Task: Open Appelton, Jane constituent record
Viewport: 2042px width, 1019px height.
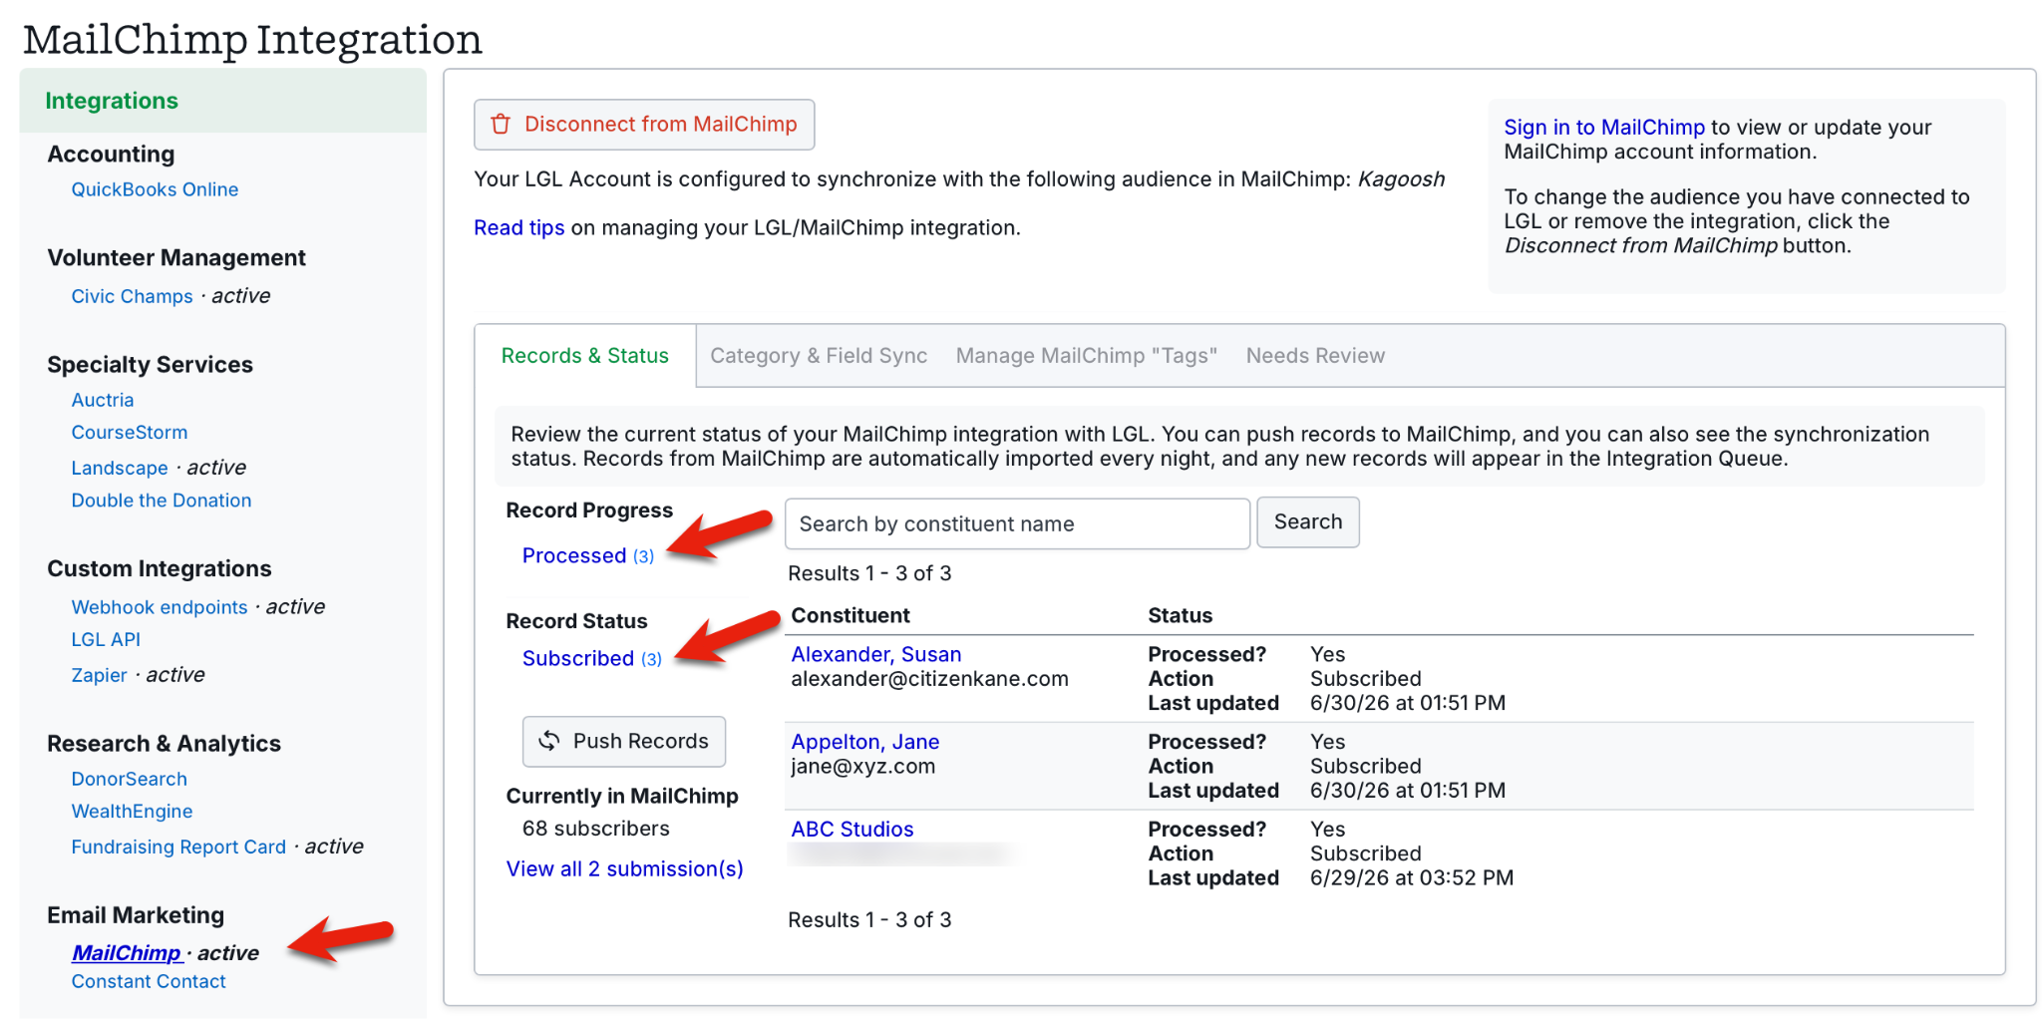Action: click(x=865, y=742)
